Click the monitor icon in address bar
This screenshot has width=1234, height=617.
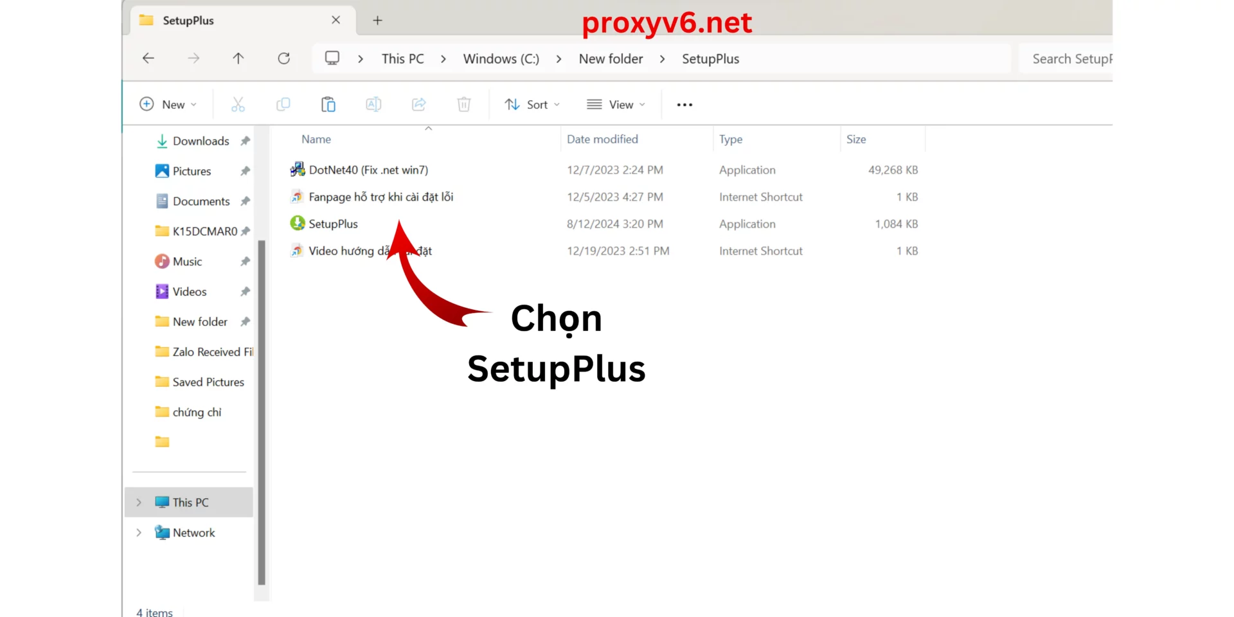coord(332,58)
